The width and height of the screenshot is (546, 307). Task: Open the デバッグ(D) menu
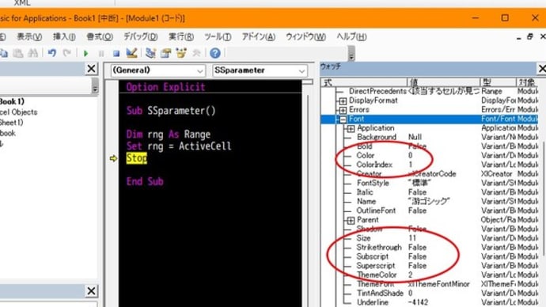pyautogui.click(x=141, y=36)
